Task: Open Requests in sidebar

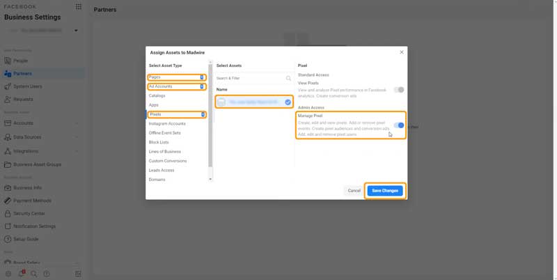Action: coord(23,99)
